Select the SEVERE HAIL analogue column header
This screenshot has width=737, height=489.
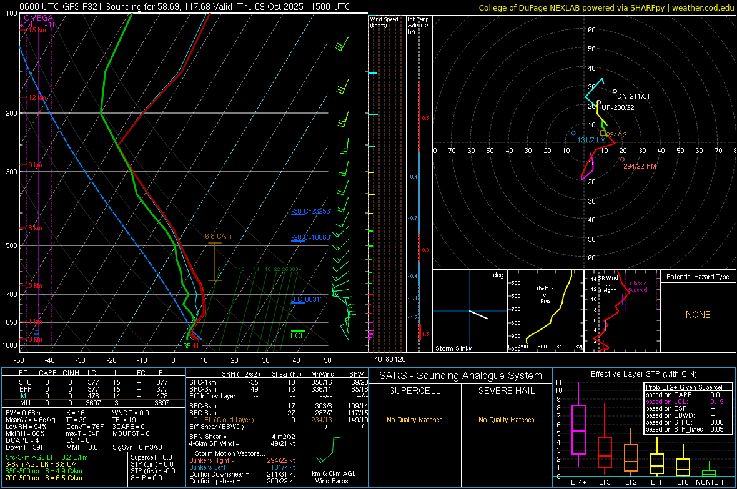click(x=506, y=391)
